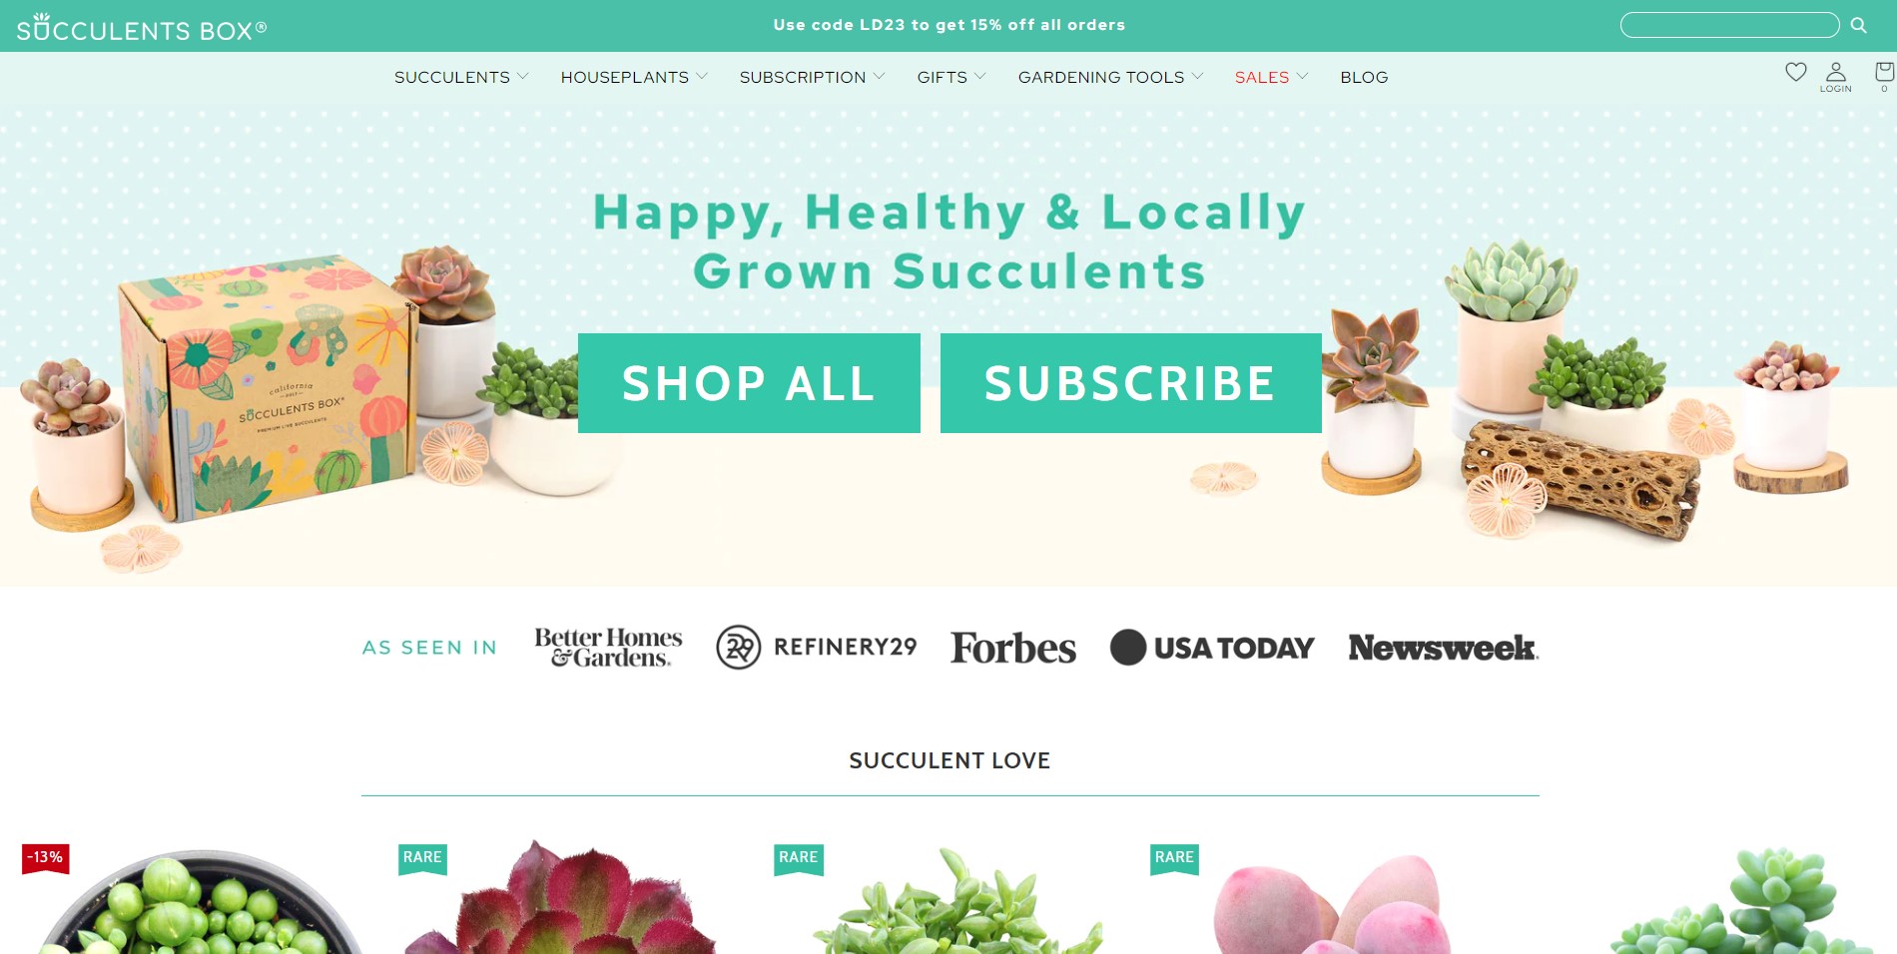The width and height of the screenshot is (1897, 954).
Task: Click the Forbes logo
Action: [x=1013, y=648]
